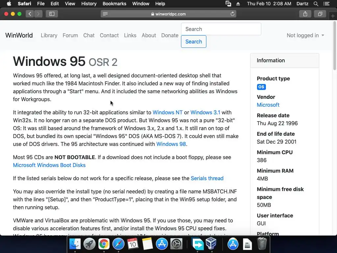This screenshot has height=253, width=337.
Task: Click the eject icon in menu bar
Action: 238,4
